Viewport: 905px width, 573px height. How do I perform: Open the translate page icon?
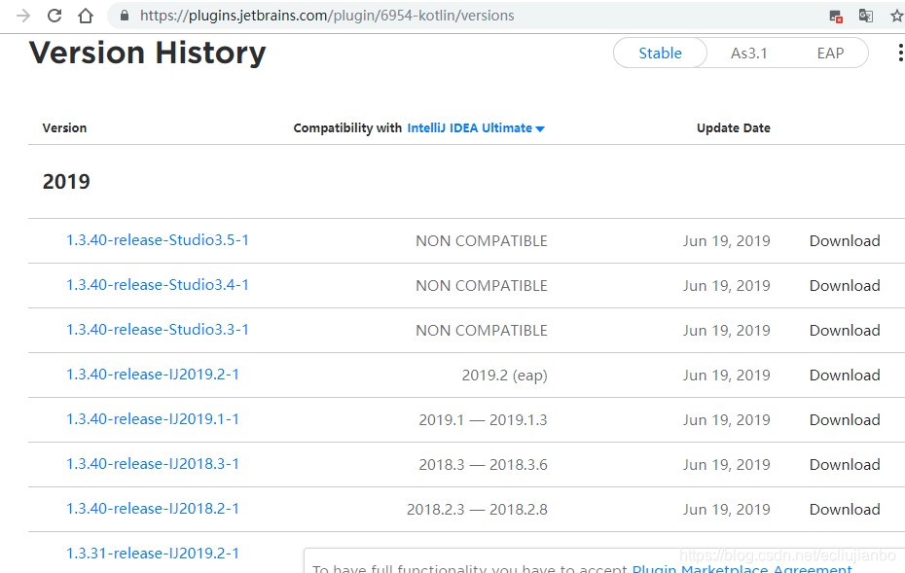tap(865, 17)
